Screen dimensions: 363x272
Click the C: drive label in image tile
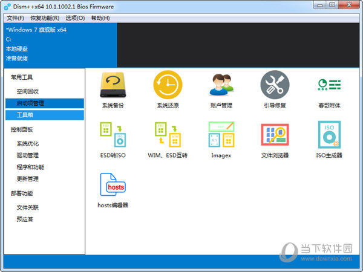tap(8, 39)
